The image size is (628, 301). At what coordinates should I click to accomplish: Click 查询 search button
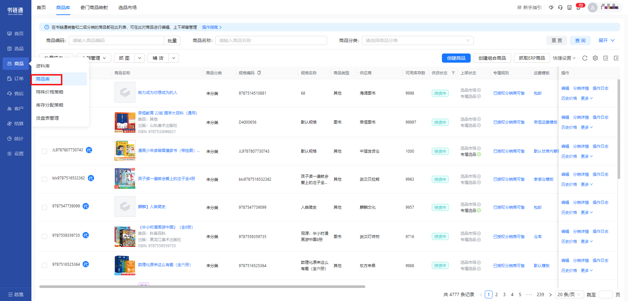580,40
